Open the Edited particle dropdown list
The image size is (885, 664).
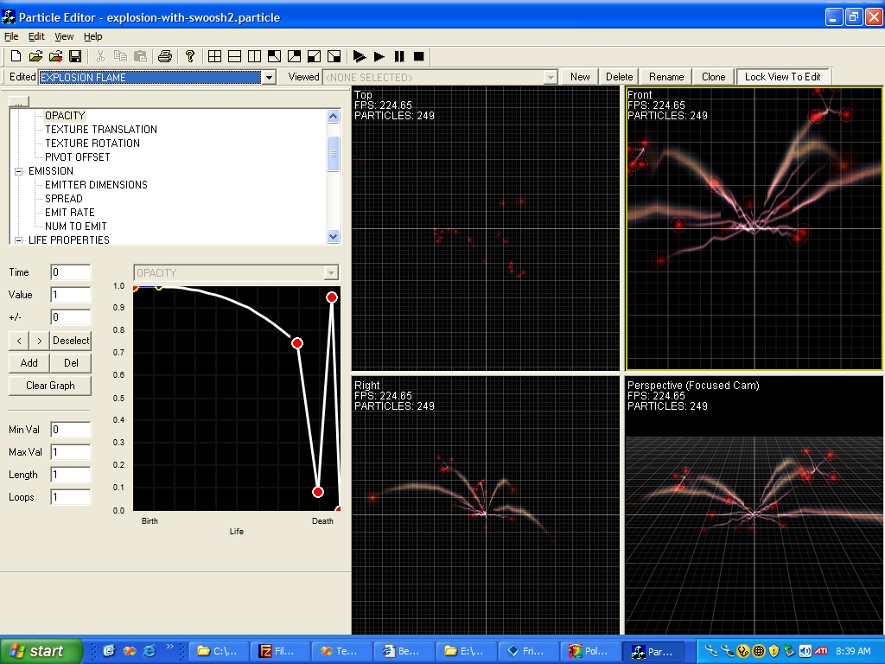(x=269, y=78)
